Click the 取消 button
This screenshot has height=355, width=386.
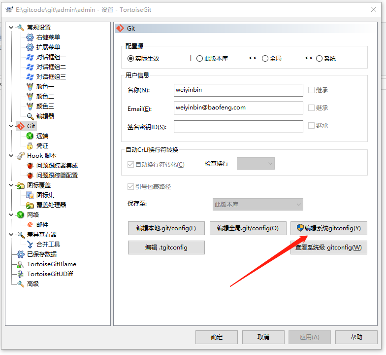tap(263, 337)
